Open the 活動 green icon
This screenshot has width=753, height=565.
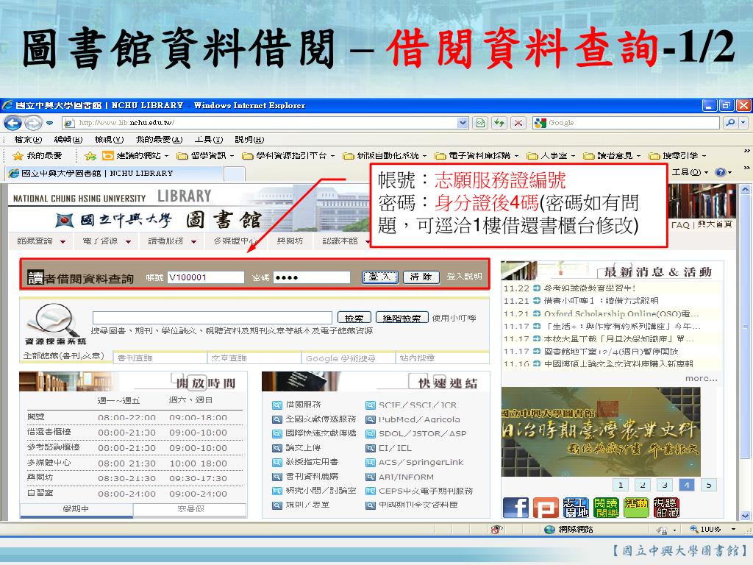pyautogui.click(x=636, y=508)
